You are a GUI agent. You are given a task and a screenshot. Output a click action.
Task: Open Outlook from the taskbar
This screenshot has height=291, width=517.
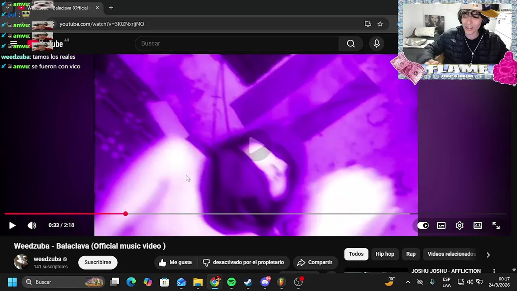click(x=181, y=282)
